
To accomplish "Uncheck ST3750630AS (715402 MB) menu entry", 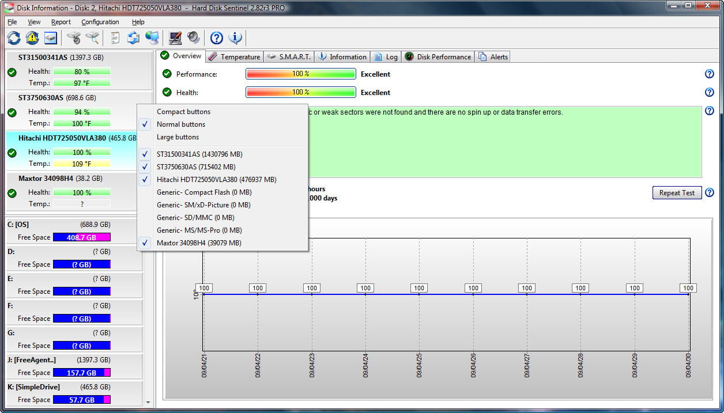I will (x=222, y=167).
